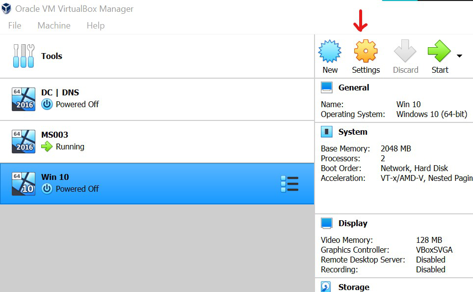Click the MS003 Windows 2016 OS icon
Image resolution: width=473 pixels, height=292 pixels.
click(x=24, y=142)
